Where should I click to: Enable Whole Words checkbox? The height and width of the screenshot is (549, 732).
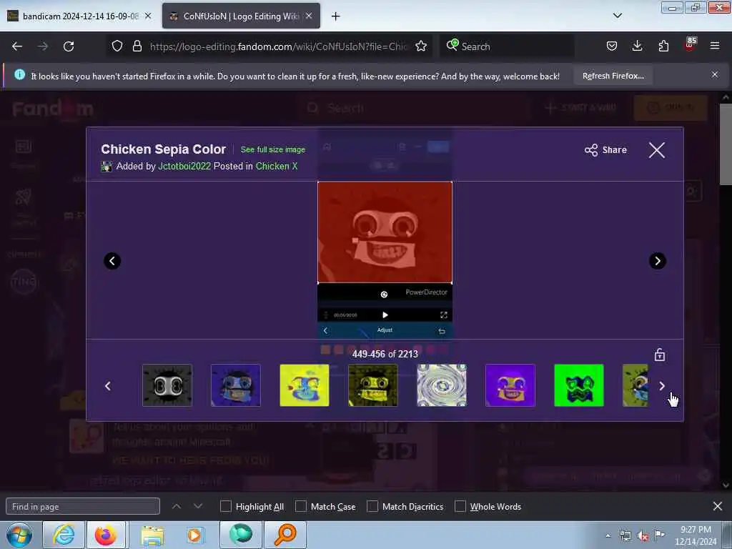460,507
